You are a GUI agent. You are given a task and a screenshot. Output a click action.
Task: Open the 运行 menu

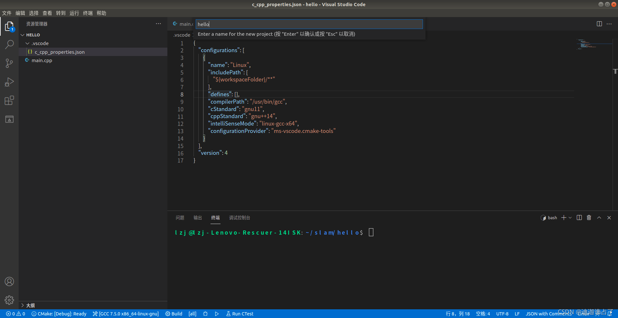pos(74,13)
